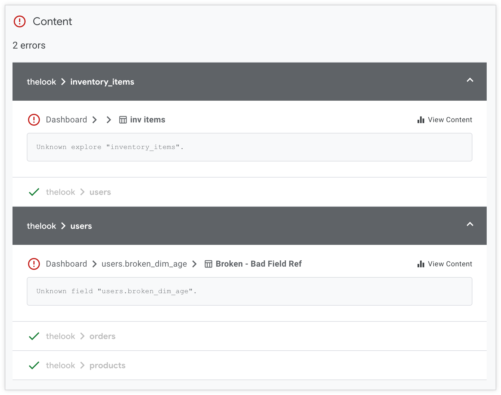Click the green checkmark on the thelook users row
The image size is (501, 395).
tap(34, 192)
